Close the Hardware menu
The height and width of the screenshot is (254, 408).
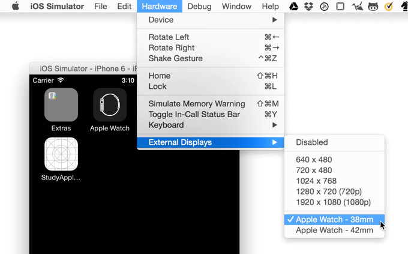coord(160,6)
